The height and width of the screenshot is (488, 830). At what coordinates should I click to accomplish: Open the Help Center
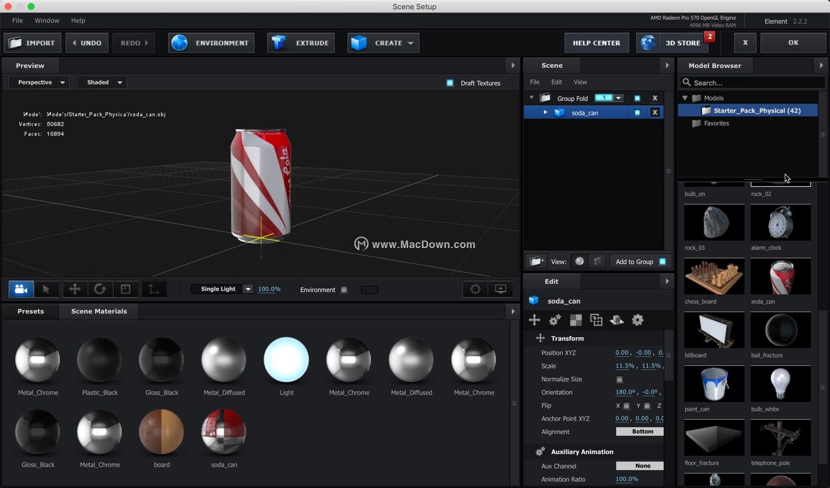click(597, 43)
